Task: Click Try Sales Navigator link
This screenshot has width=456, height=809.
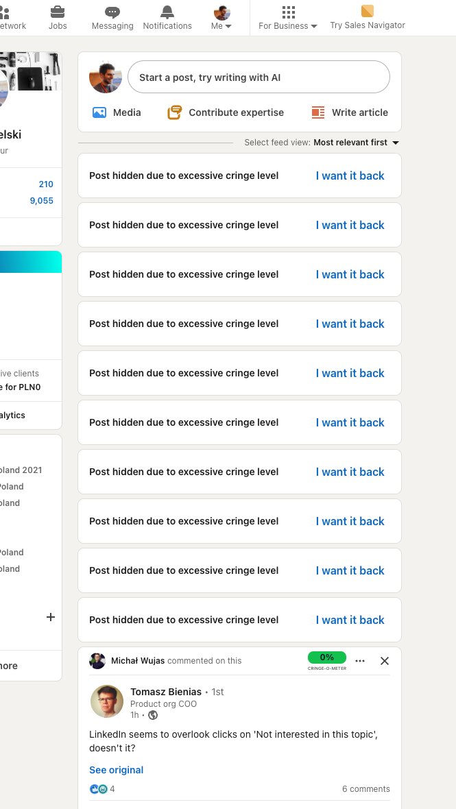Action: click(x=368, y=18)
